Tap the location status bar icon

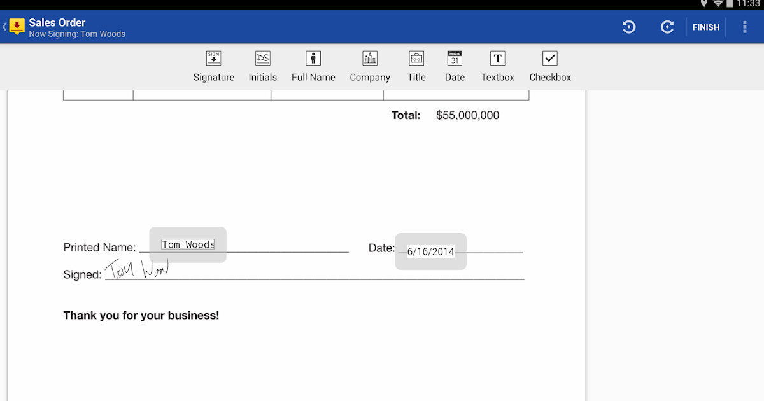pyautogui.click(x=704, y=4)
